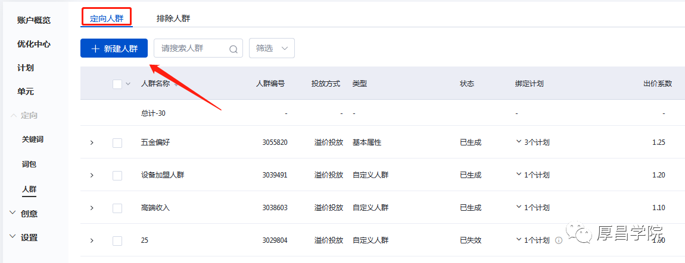Click audience ID 3055820
This screenshot has width=685, height=263.
[x=275, y=142]
